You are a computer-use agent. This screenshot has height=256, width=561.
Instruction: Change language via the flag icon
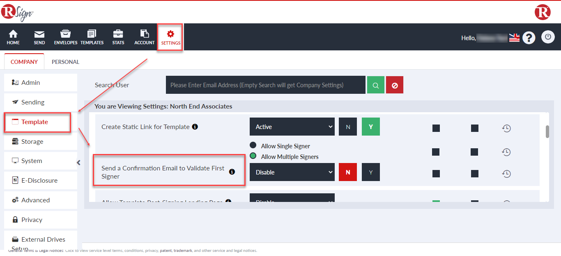point(514,38)
